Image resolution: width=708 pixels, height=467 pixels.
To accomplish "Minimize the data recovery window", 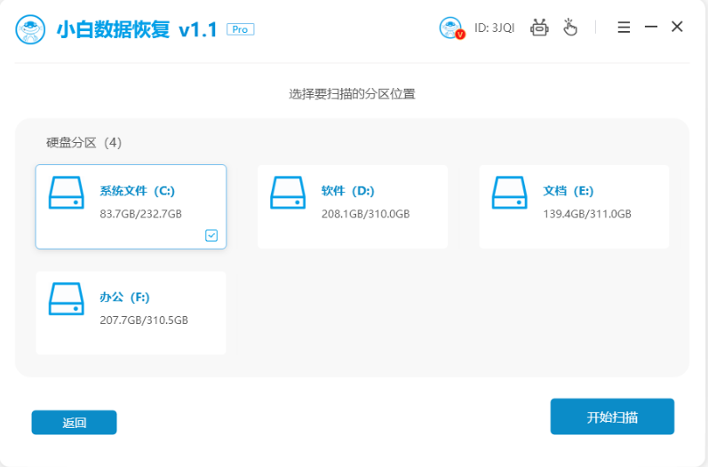I will [x=650, y=28].
